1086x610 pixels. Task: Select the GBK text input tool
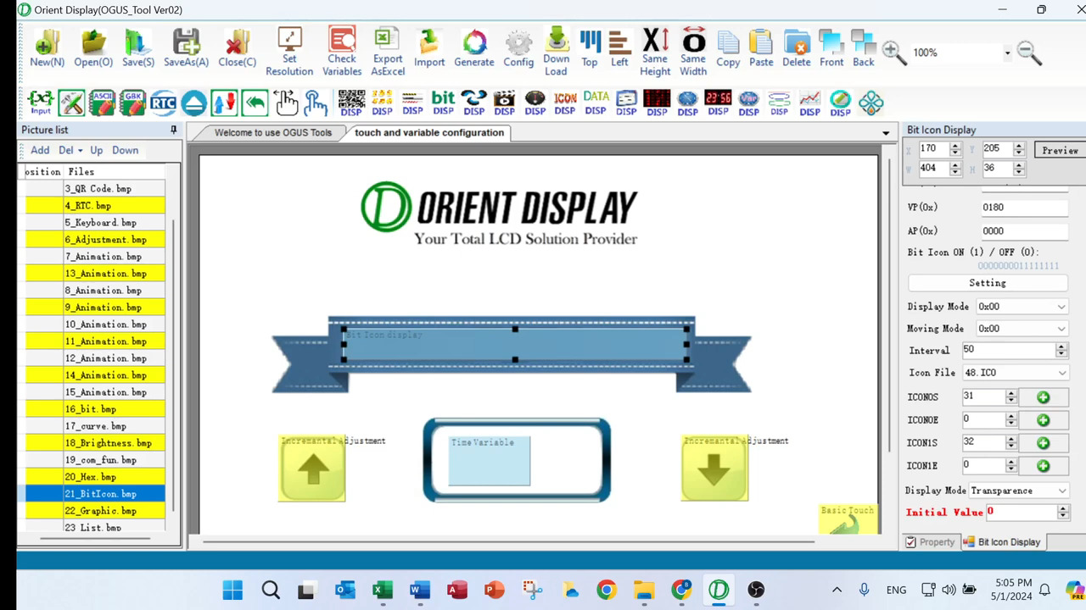point(132,103)
